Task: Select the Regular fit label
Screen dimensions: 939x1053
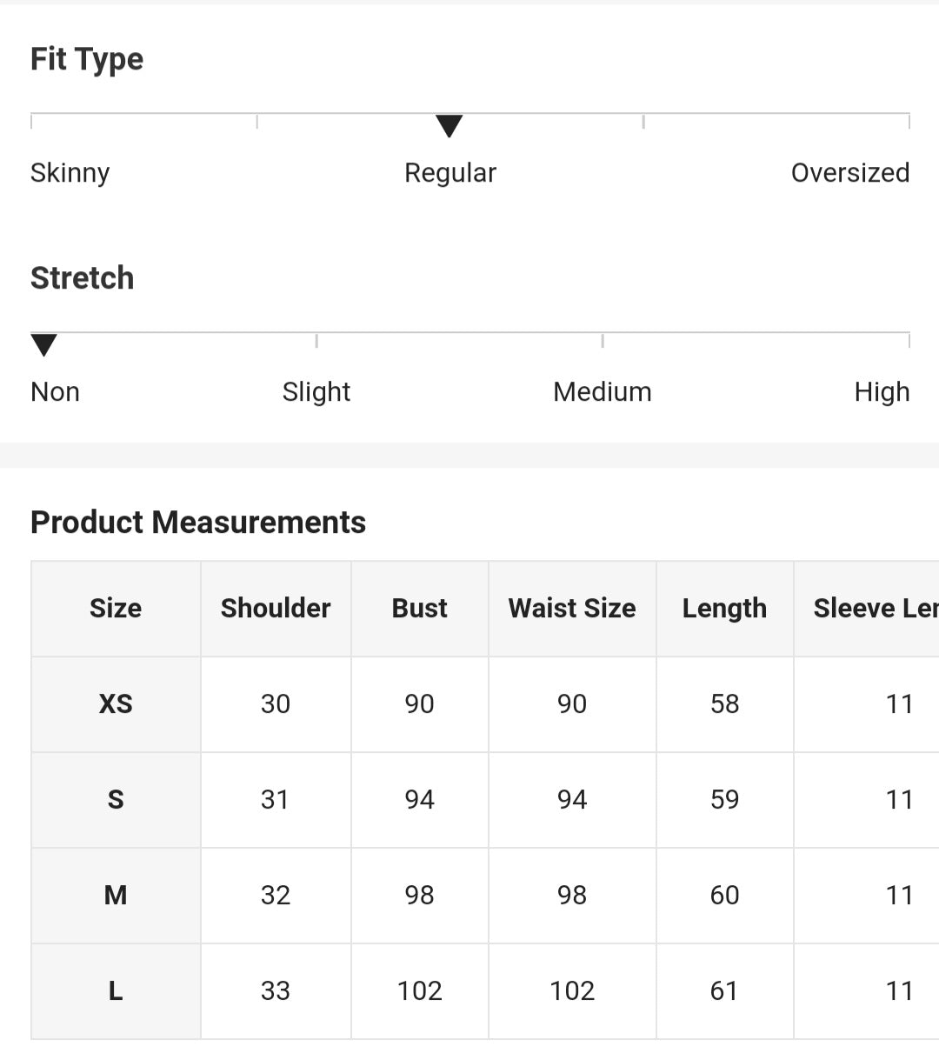Action: (x=450, y=173)
